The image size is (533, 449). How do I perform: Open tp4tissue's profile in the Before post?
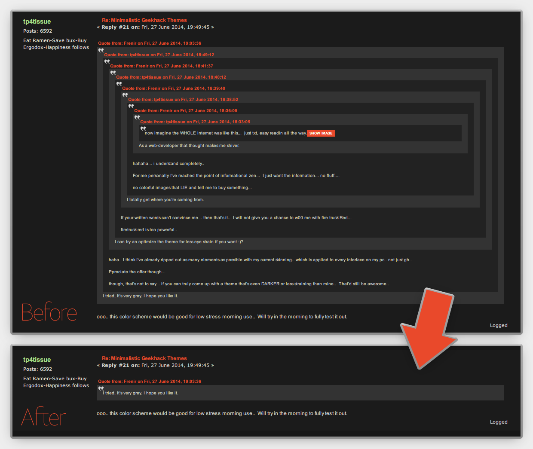(x=37, y=21)
